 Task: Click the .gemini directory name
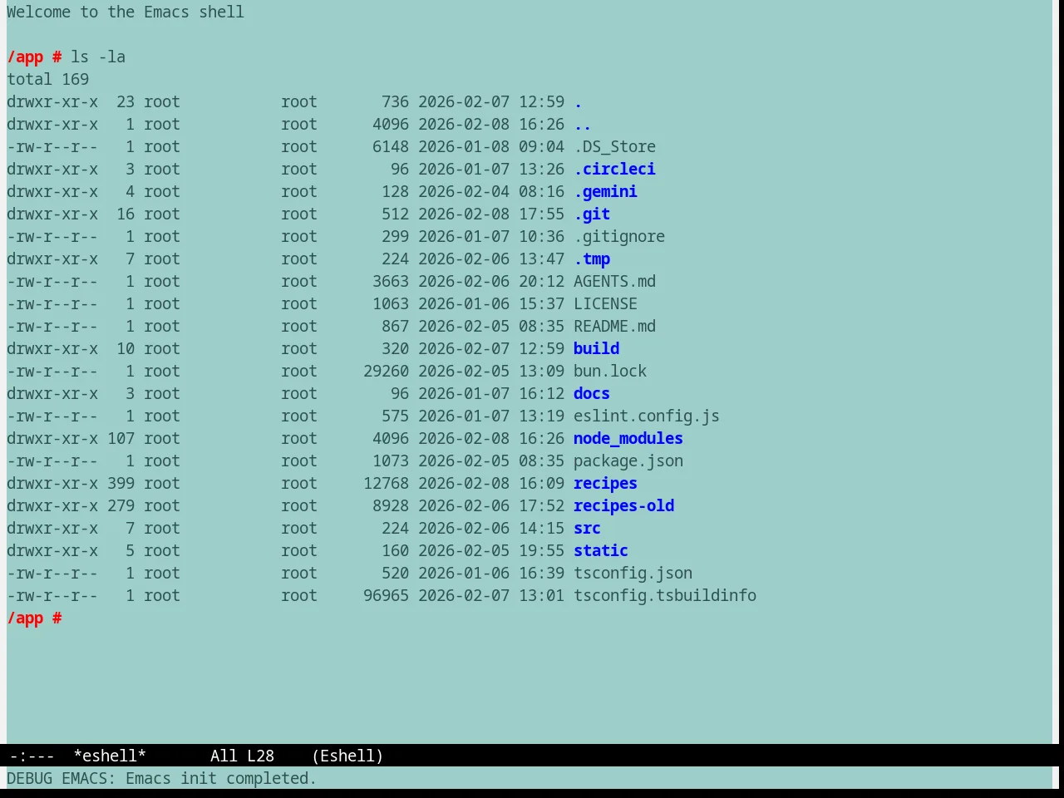tap(605, 192)
